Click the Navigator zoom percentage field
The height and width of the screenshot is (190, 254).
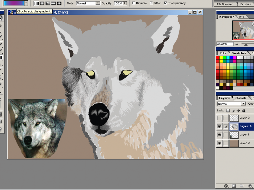[225, 44]
